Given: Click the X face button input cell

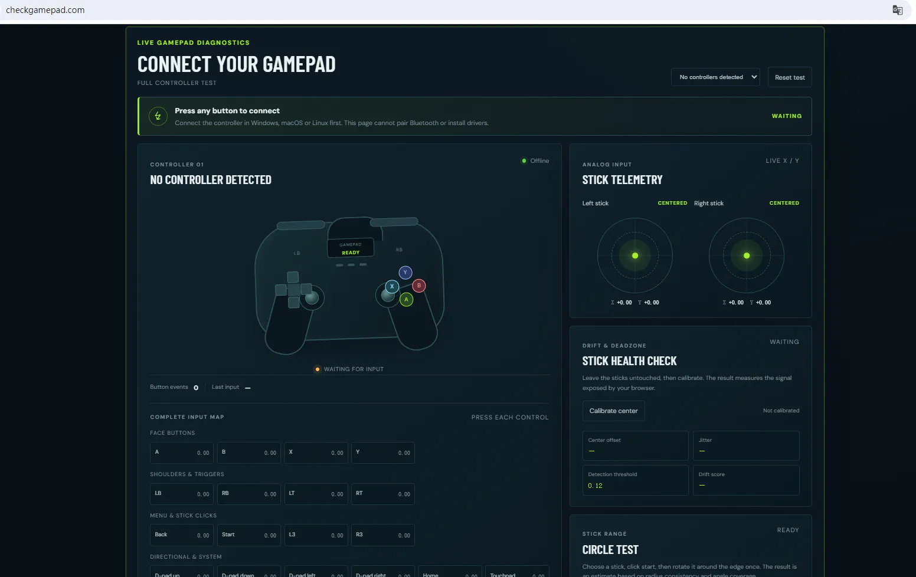Looking at the screenshot, I should tap(316, 453).
